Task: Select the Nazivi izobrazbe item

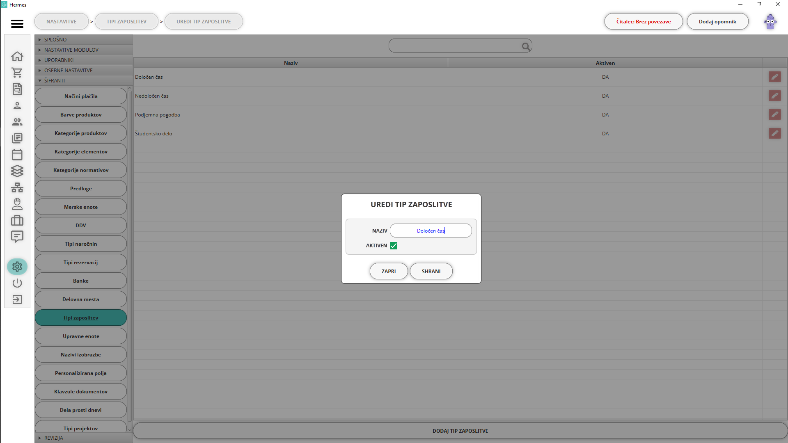Action: [x=81, y=354]
